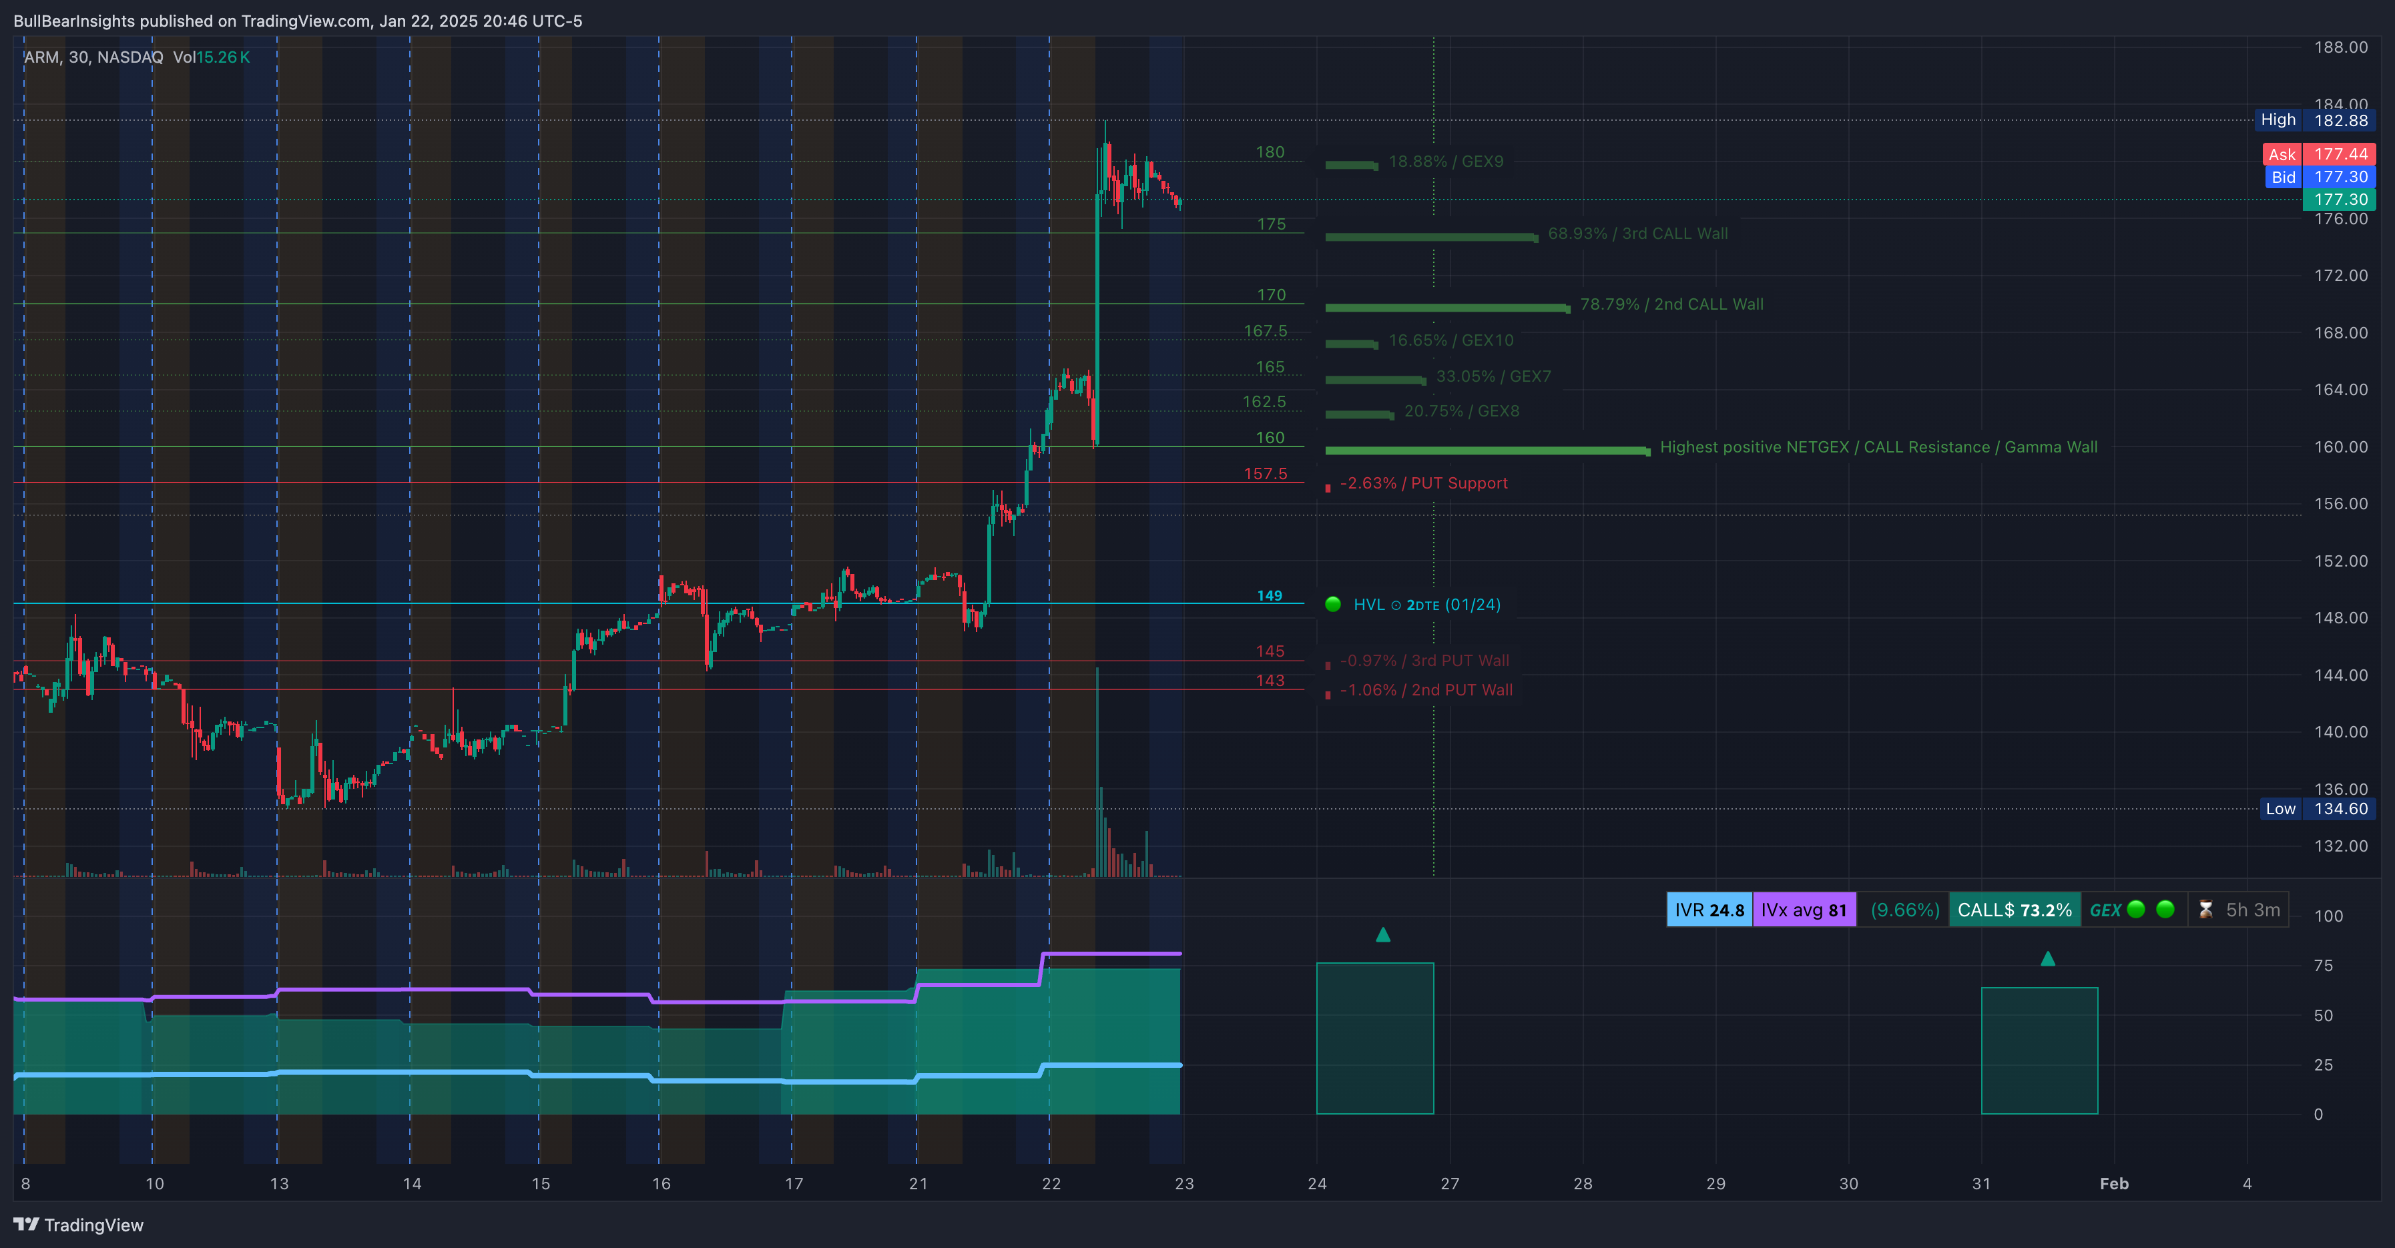Click the 180 level label
The image size is (2395, 1248).
point(1270,152)
